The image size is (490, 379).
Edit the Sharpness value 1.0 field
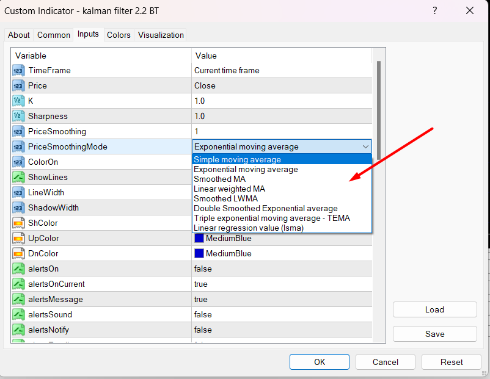(x=282, y=117)
